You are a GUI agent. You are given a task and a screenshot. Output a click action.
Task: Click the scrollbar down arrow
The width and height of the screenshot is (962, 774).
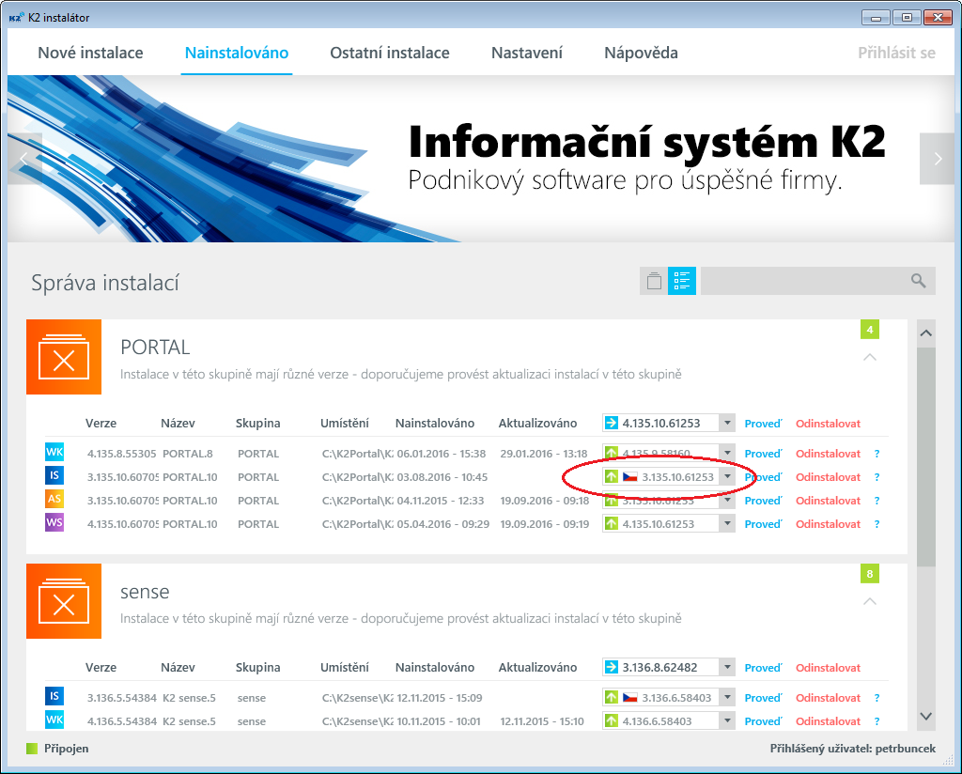click(925, 716)
